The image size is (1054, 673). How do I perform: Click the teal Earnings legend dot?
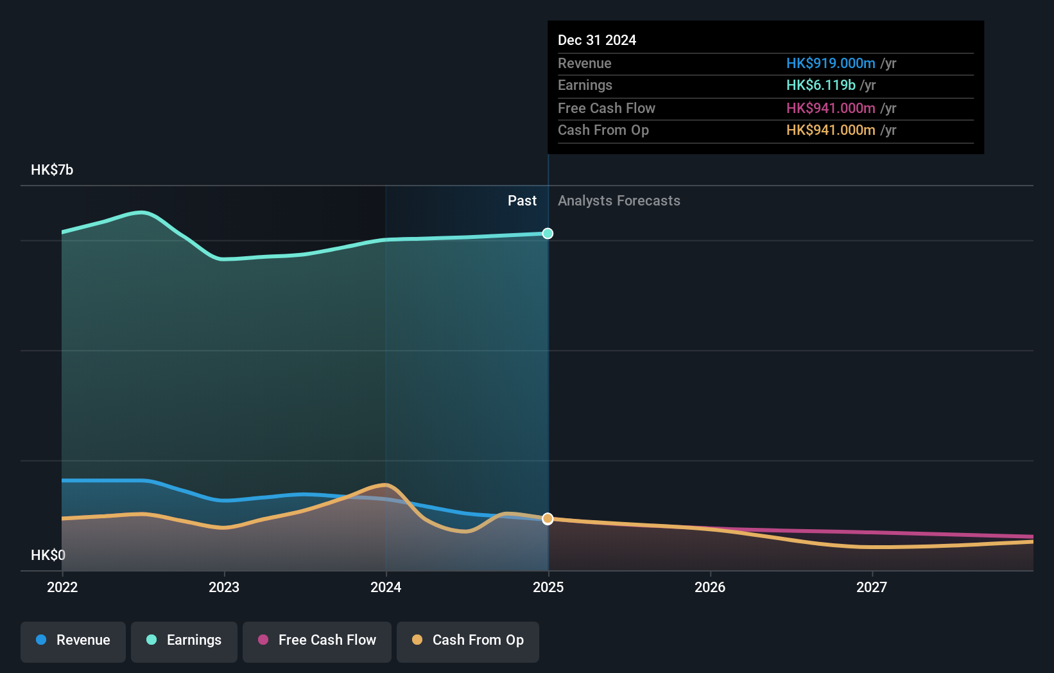pos(151,640)
